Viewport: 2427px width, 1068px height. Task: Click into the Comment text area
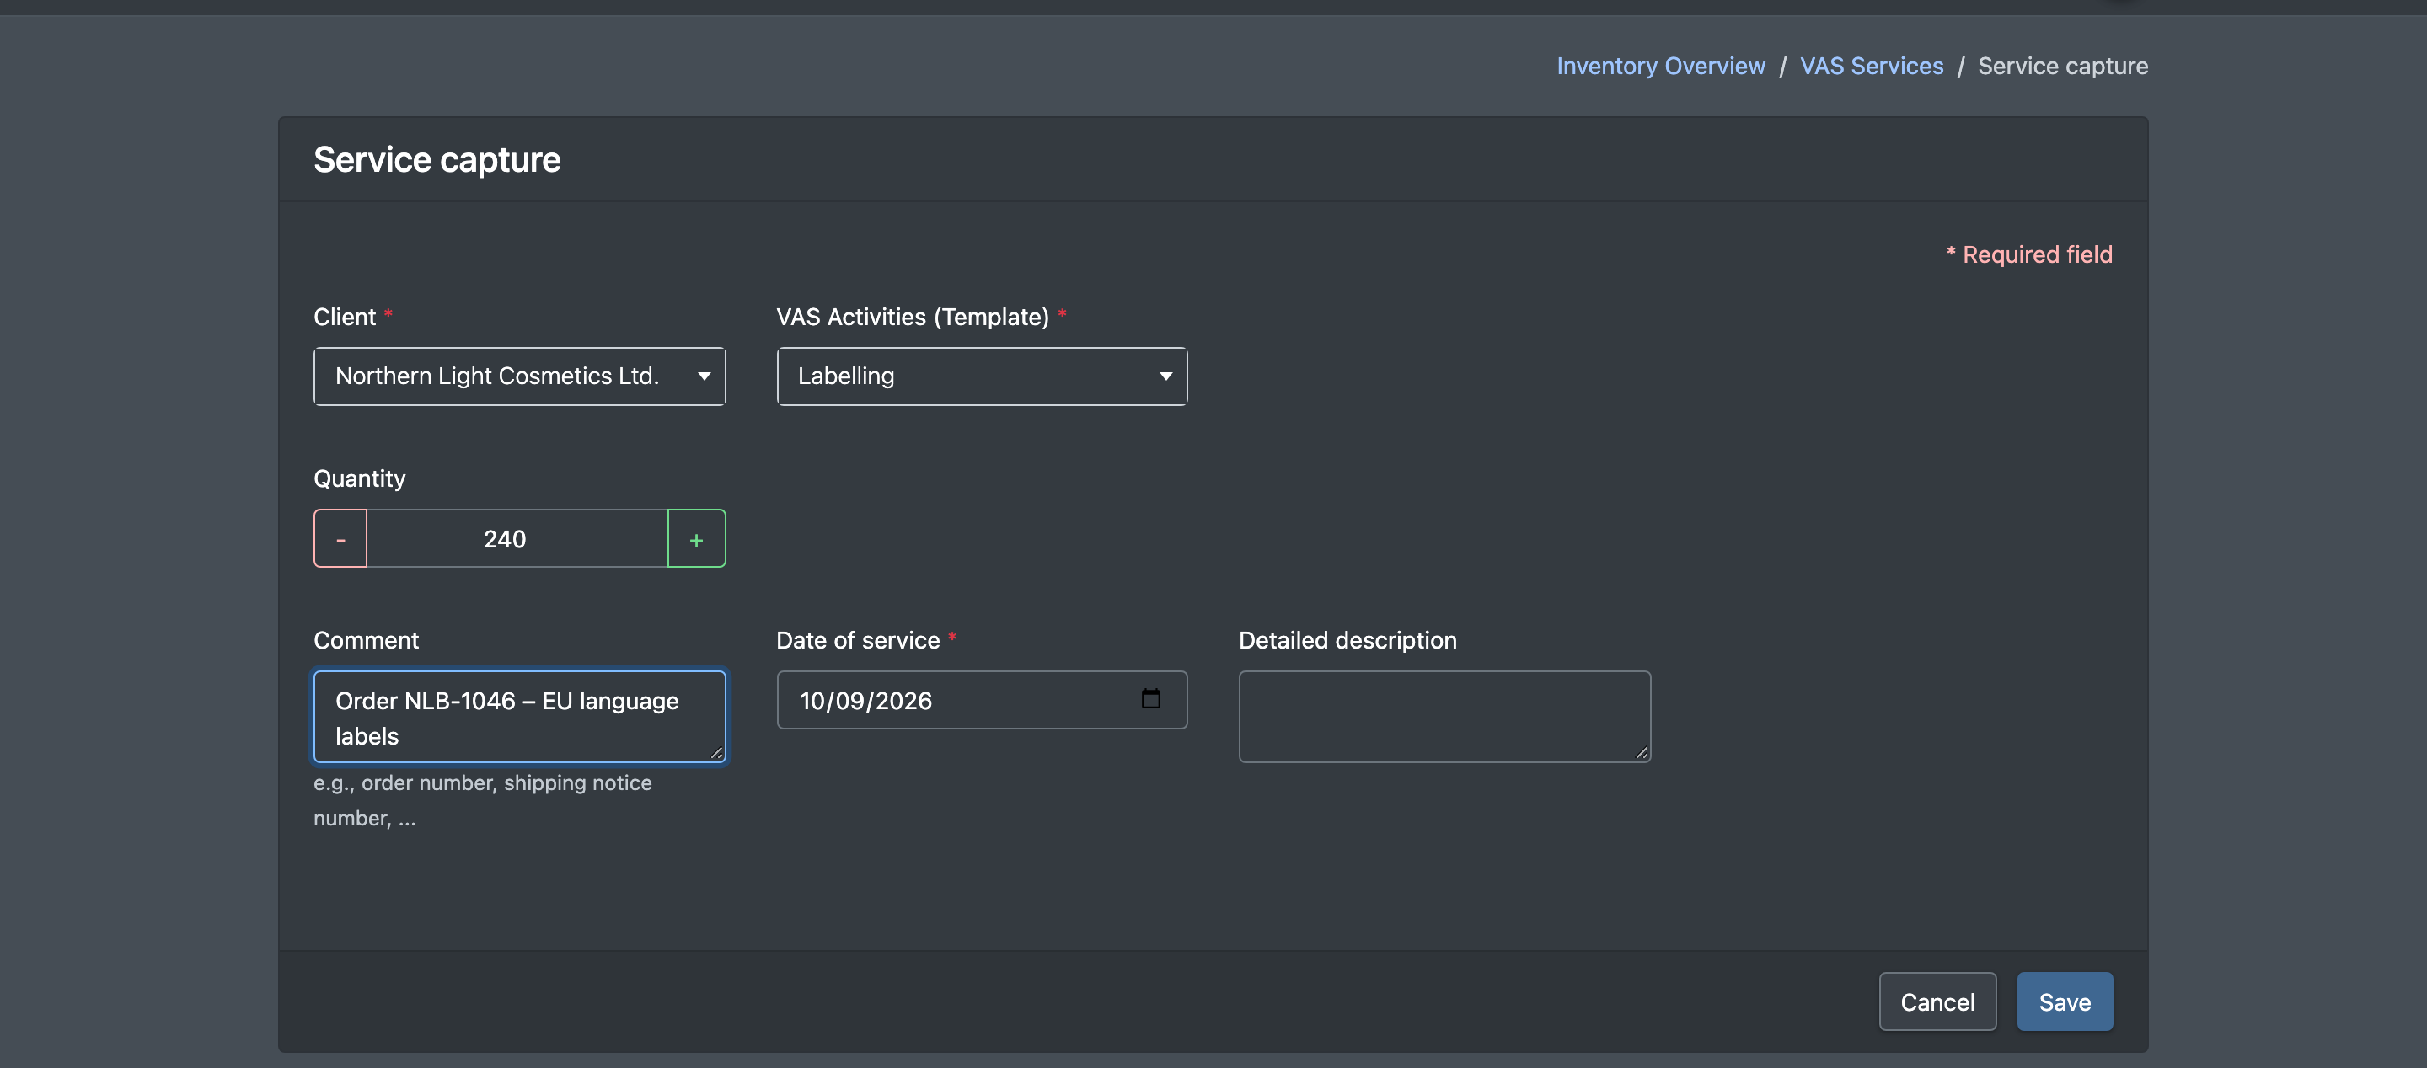click(519, 717)
